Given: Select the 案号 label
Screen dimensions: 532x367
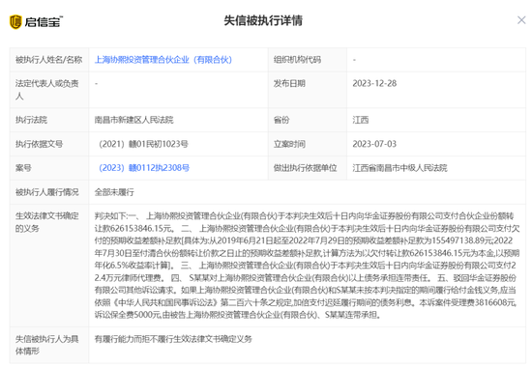Looking at the screenshot, I should [23, 168].
